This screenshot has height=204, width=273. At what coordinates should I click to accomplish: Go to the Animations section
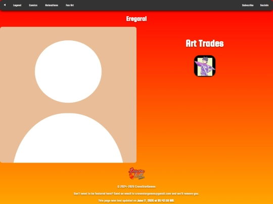[x=52, y=5]
